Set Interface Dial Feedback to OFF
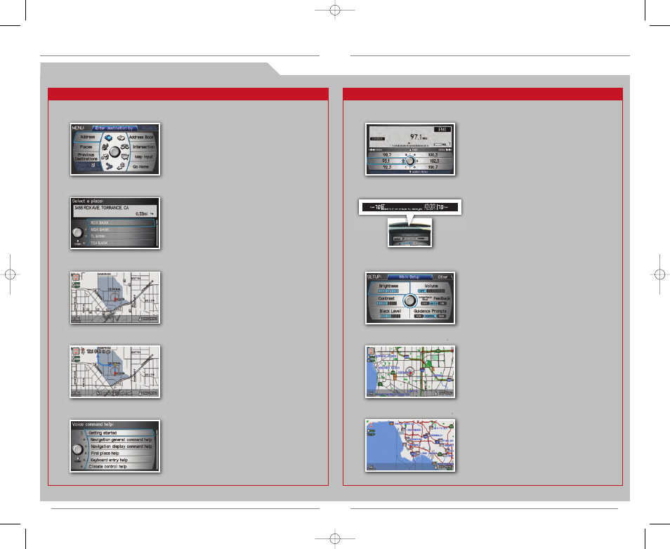Image resolution: width=670 pixels, height=549 pixels. (425, 303)
